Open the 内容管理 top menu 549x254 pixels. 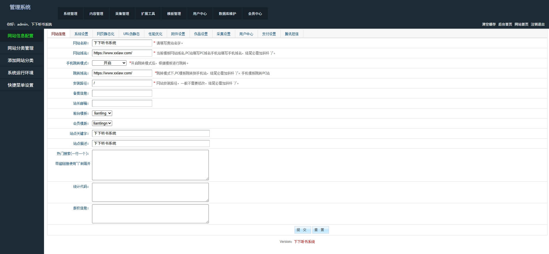tap(96, 13)
